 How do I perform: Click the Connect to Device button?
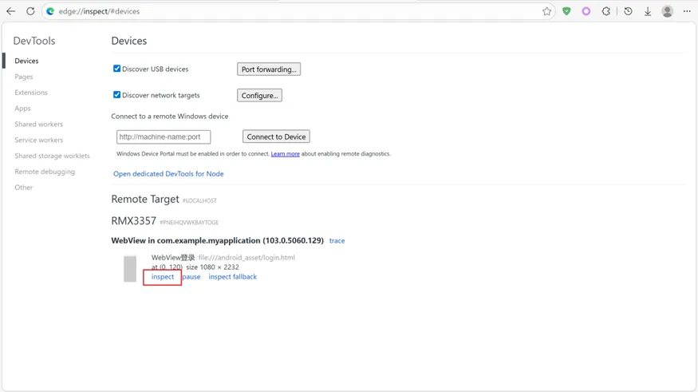(x=276, y=137)
